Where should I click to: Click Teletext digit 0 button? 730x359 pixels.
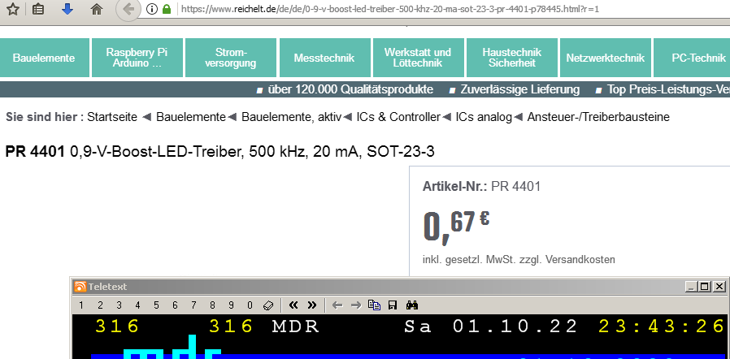(250, 305)
